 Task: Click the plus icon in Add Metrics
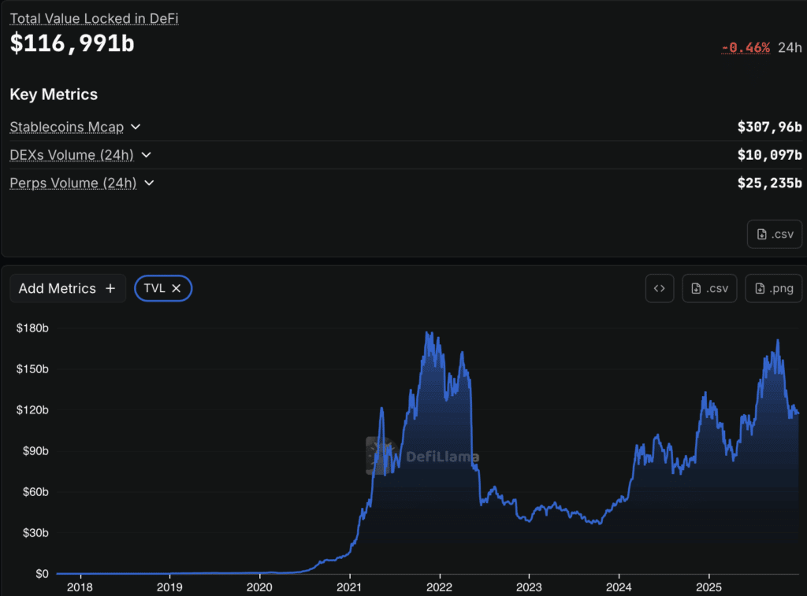110,288
